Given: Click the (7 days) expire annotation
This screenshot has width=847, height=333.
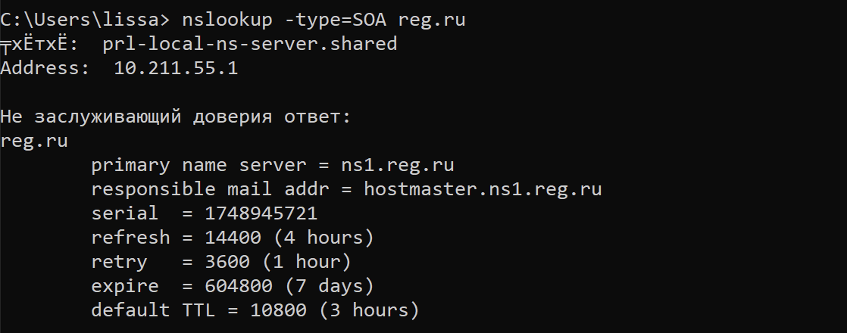Looking at the screenshot, I should click(323, 286).
